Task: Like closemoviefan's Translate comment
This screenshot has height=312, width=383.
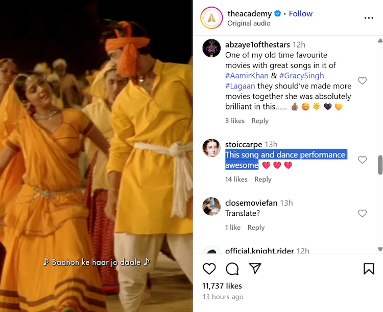Action: (362, 213)
